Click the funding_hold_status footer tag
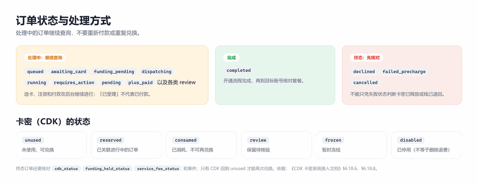 [x=107, y=168]
